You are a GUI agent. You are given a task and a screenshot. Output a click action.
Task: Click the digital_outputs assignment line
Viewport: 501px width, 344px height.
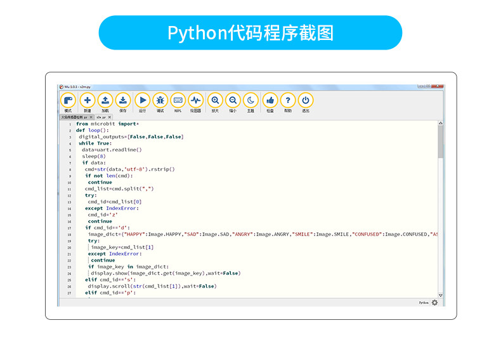click(131, 137)
